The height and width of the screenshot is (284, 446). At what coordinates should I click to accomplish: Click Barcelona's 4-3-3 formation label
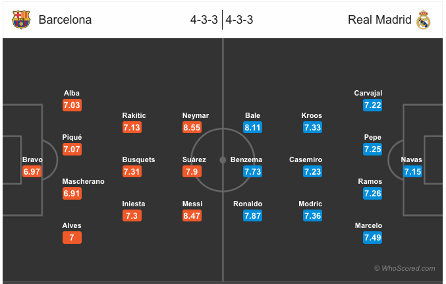[204, 20]
